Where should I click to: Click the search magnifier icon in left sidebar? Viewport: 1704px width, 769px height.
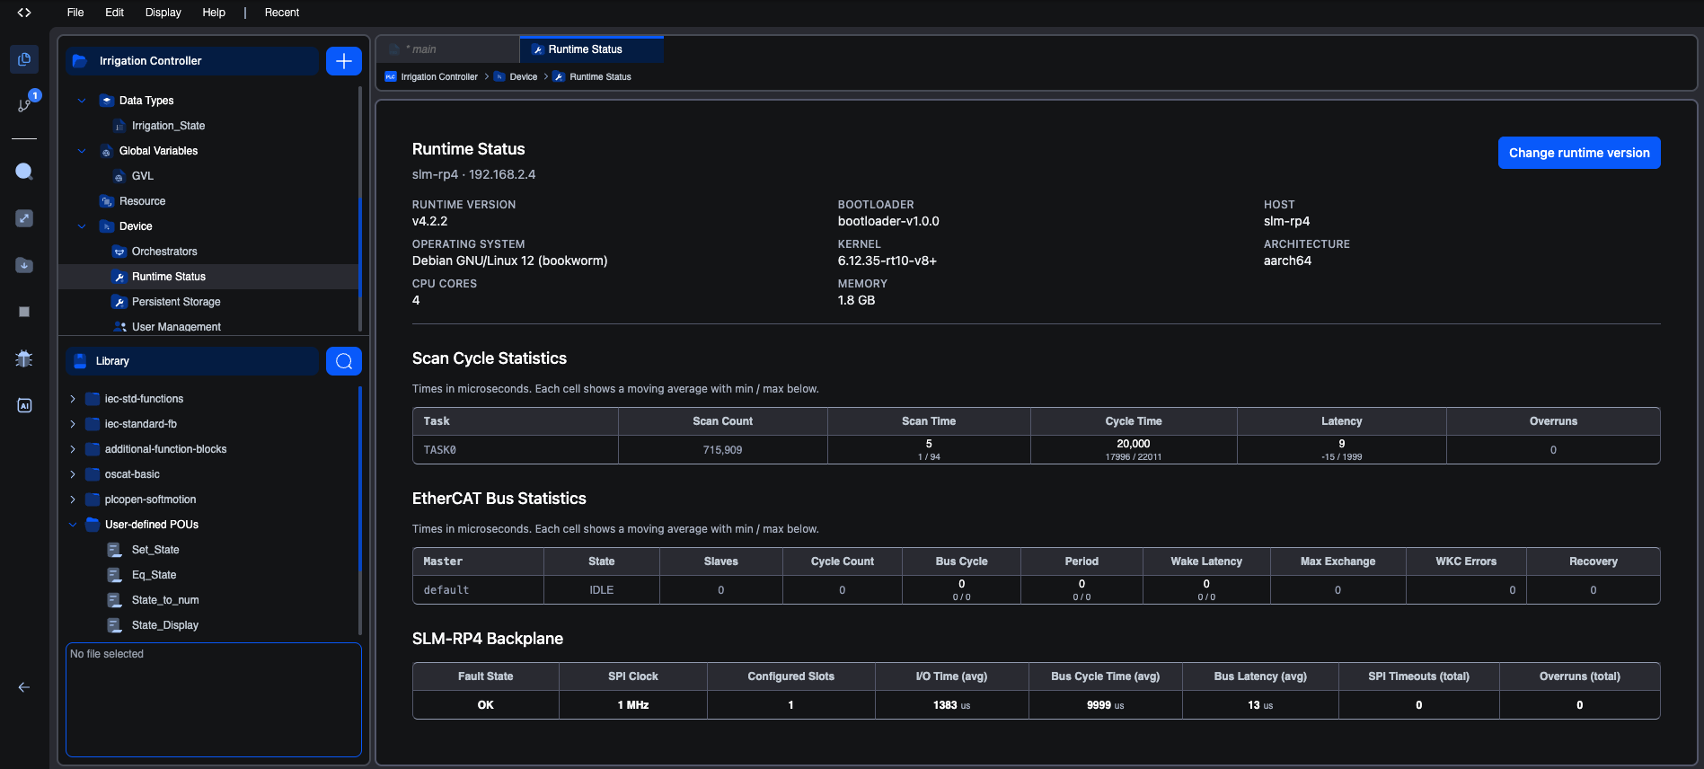tap(24, 172)
